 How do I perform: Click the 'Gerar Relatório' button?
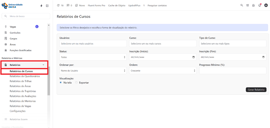pyautogui.click(x=256, y=90)
